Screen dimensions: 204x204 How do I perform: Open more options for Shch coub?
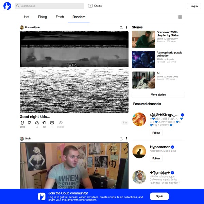click(x=126, y=139)
